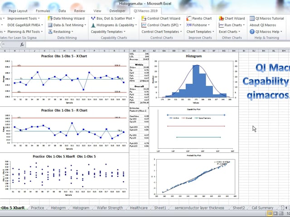Expand the Run Charts dropdown arrow

[244, 25]
